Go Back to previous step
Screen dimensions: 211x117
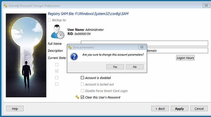[160, 108]
